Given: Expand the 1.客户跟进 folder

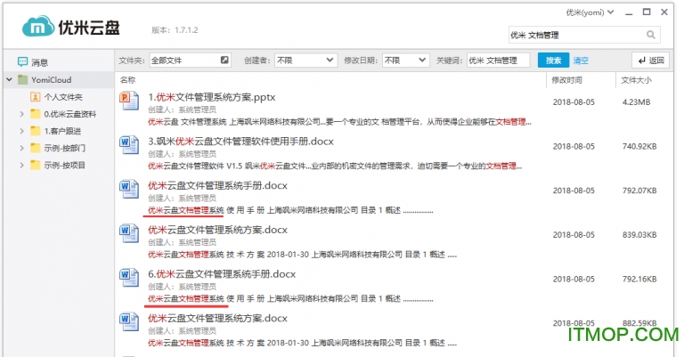Looking at the screenshot, I should pyautogui.click(x=21, y=131).
